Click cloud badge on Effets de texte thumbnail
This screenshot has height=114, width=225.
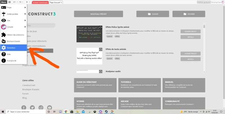tap(101, 49)
